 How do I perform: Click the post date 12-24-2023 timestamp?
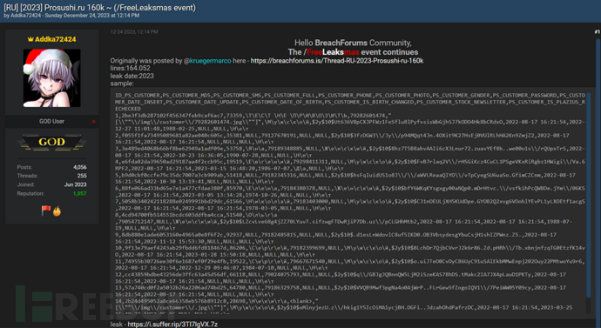[134, 32]
